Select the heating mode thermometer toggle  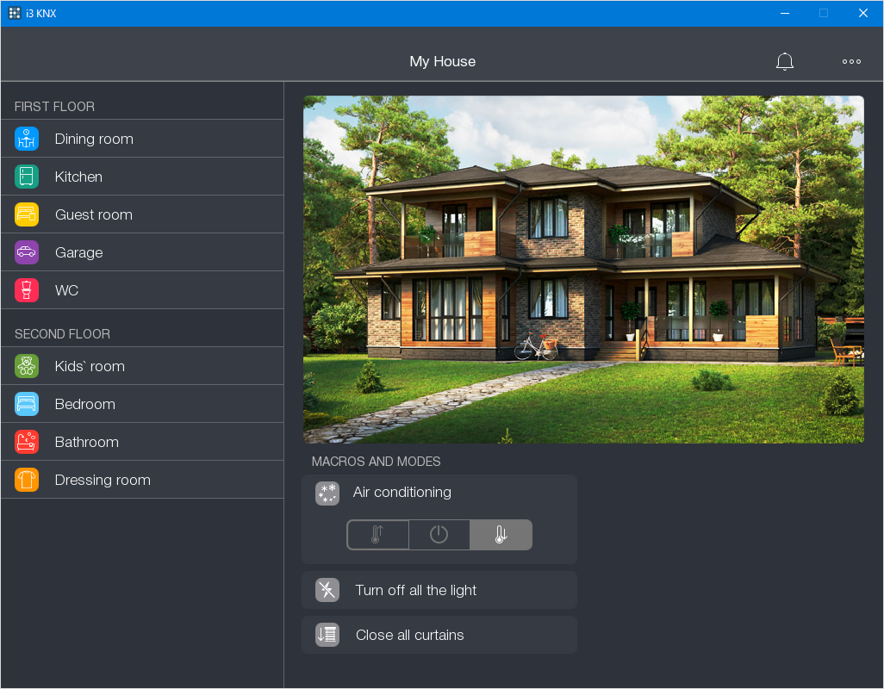377,534
